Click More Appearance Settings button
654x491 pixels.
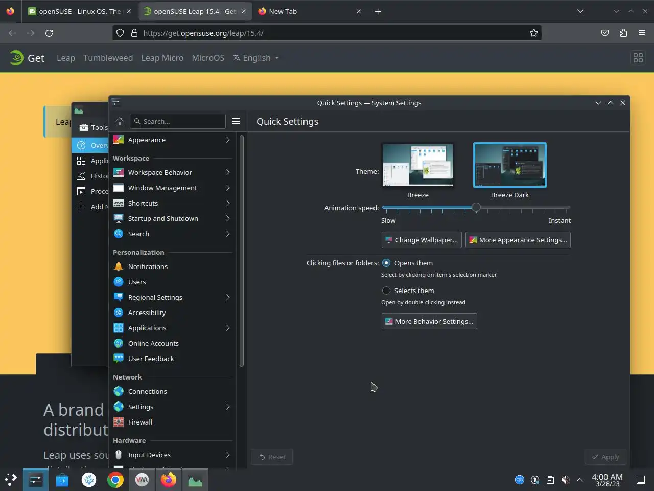(x=518, y=240)
